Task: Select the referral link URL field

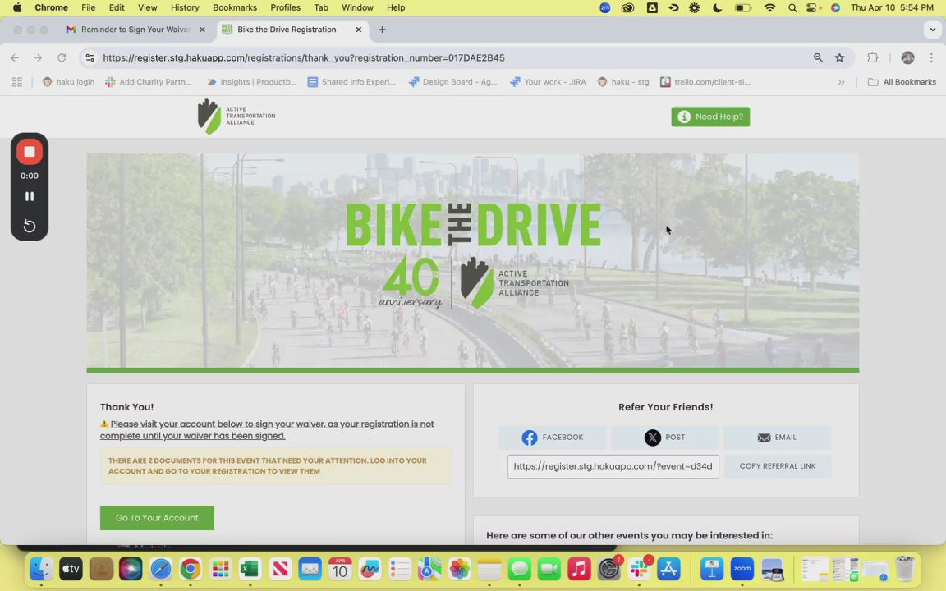Action: coord(613,466)
